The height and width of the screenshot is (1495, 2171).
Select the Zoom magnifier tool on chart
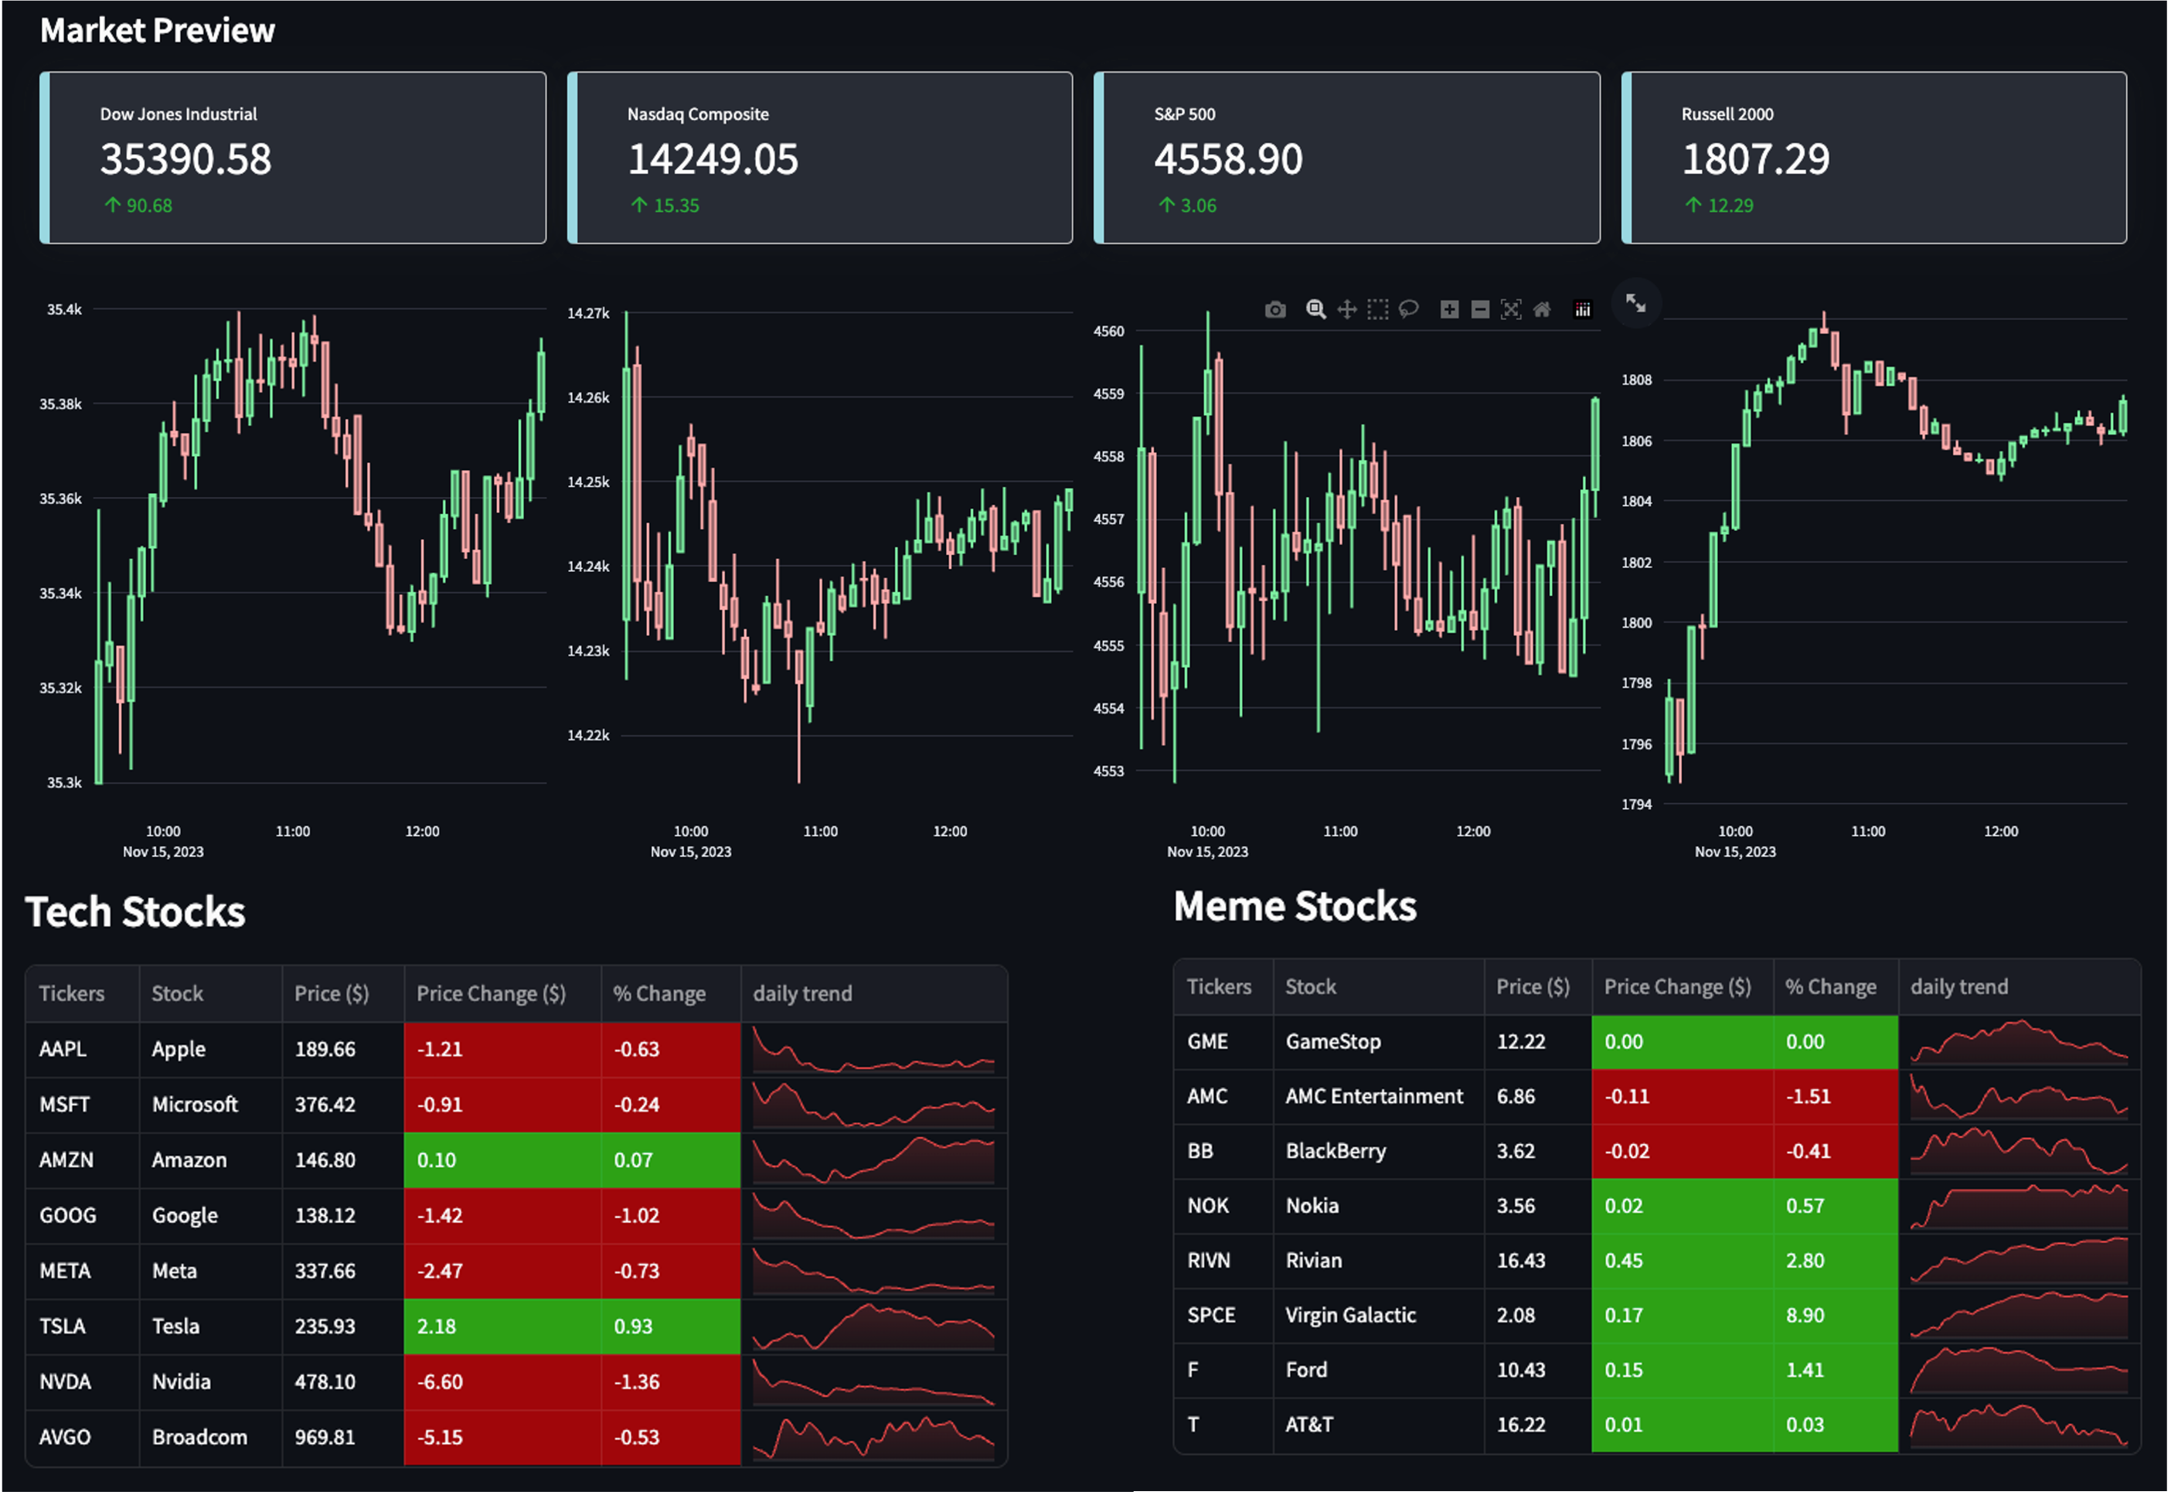point(1316,310)
